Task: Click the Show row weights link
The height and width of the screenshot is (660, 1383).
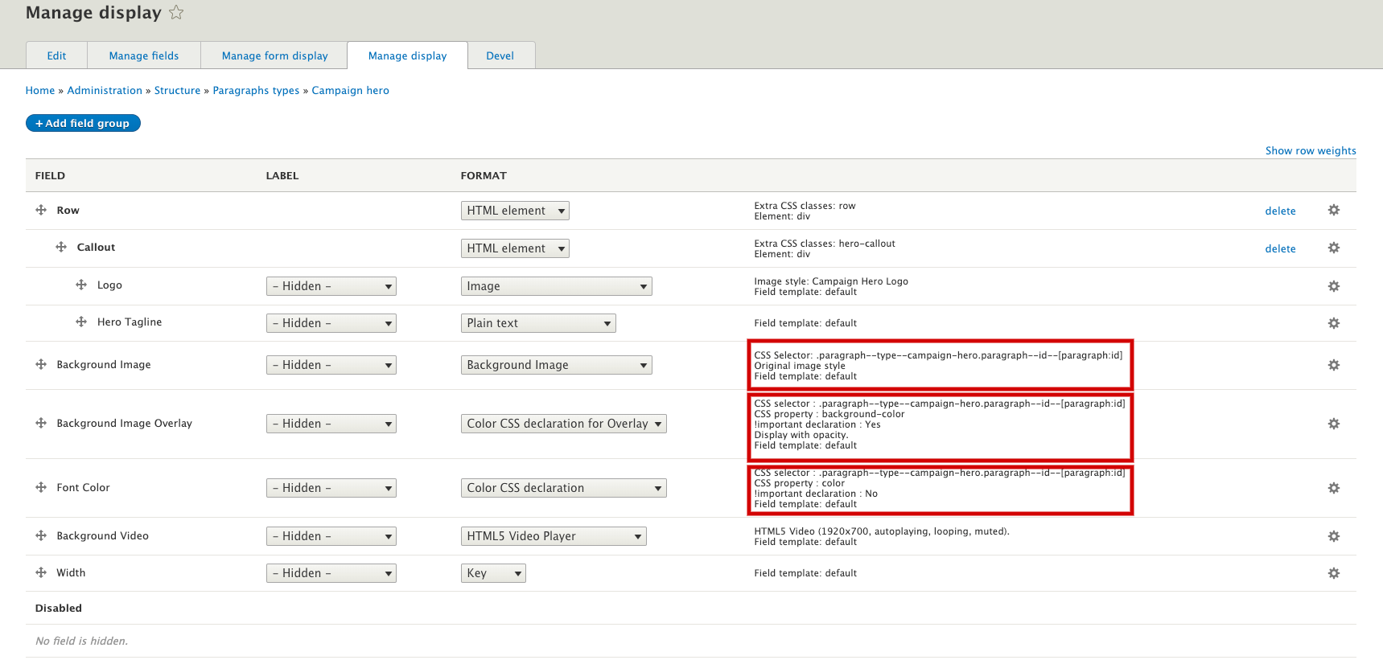Action: (1310, 151)
